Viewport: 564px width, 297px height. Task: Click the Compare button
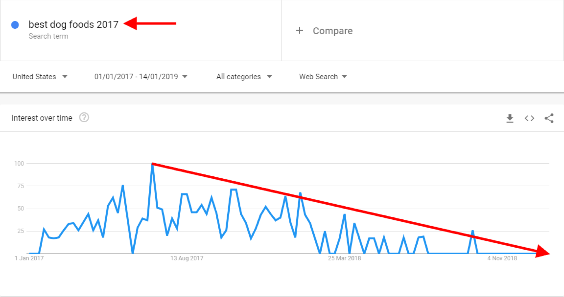coord(333,31)
